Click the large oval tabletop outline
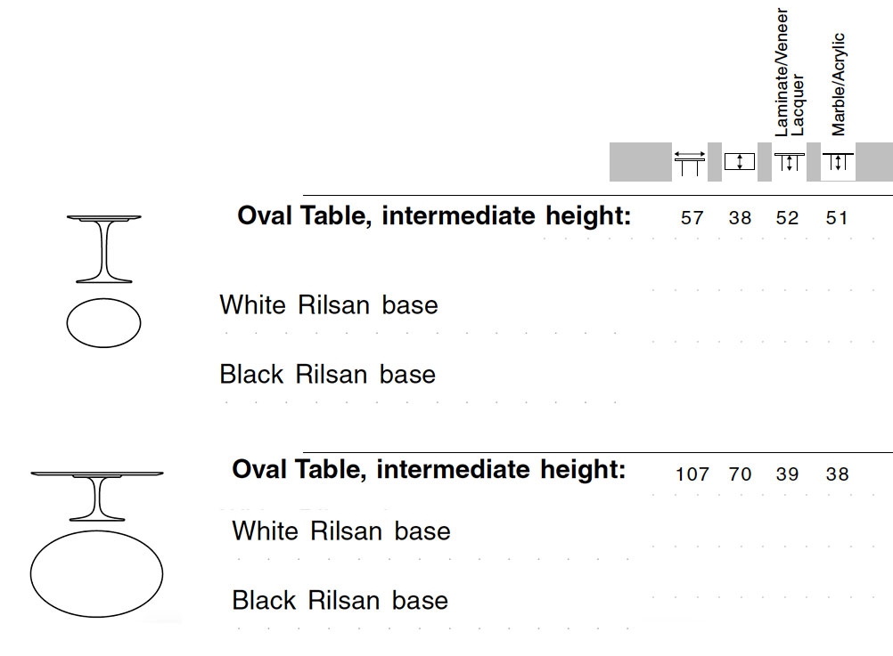 coord(96,573)
